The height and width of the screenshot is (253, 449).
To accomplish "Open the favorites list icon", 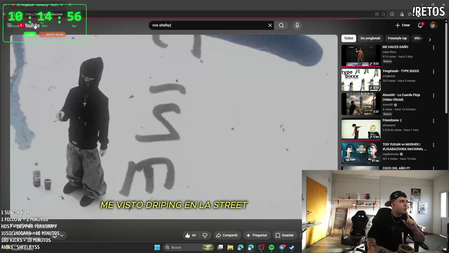I will (410, 14).
